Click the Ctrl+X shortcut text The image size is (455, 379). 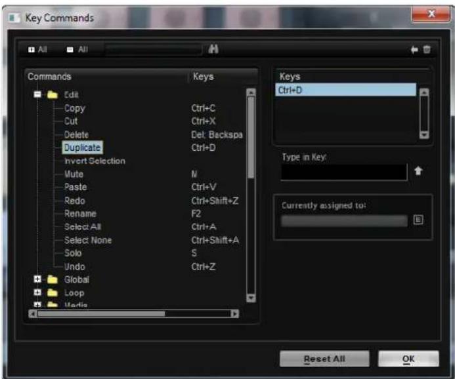204,121
